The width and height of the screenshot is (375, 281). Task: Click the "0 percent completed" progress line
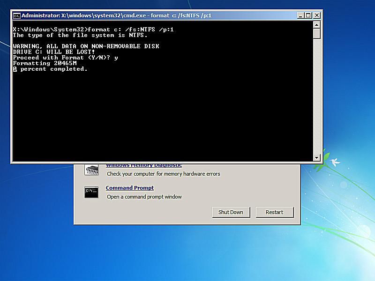tap(50, 69)
